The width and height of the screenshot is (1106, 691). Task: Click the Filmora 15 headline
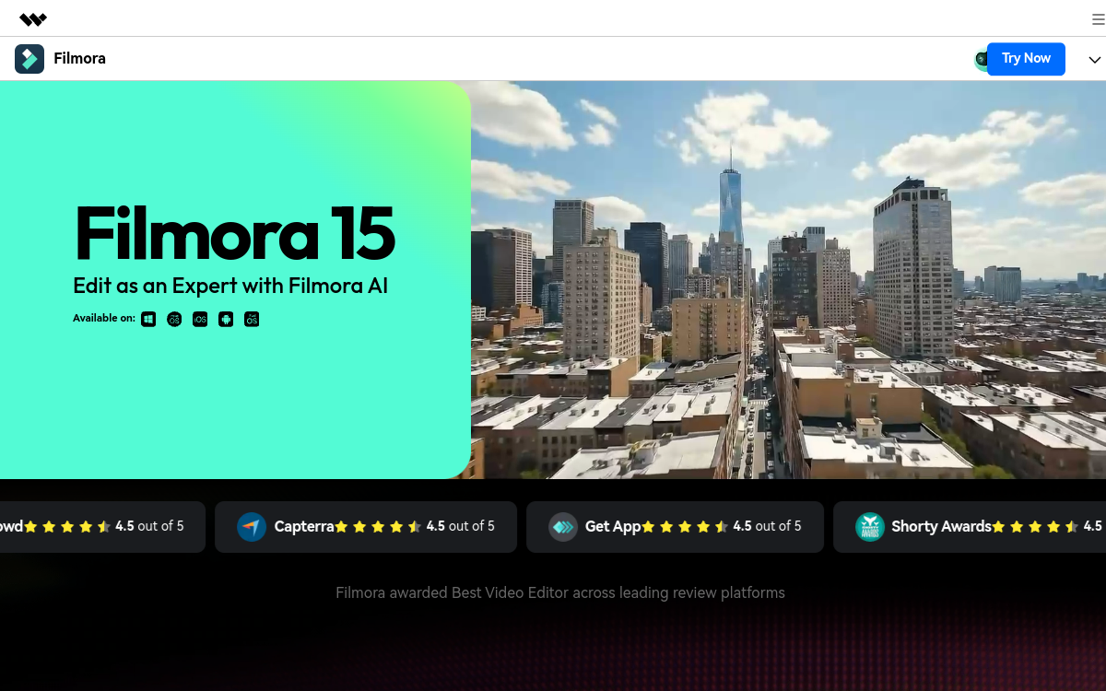point(235,234)
